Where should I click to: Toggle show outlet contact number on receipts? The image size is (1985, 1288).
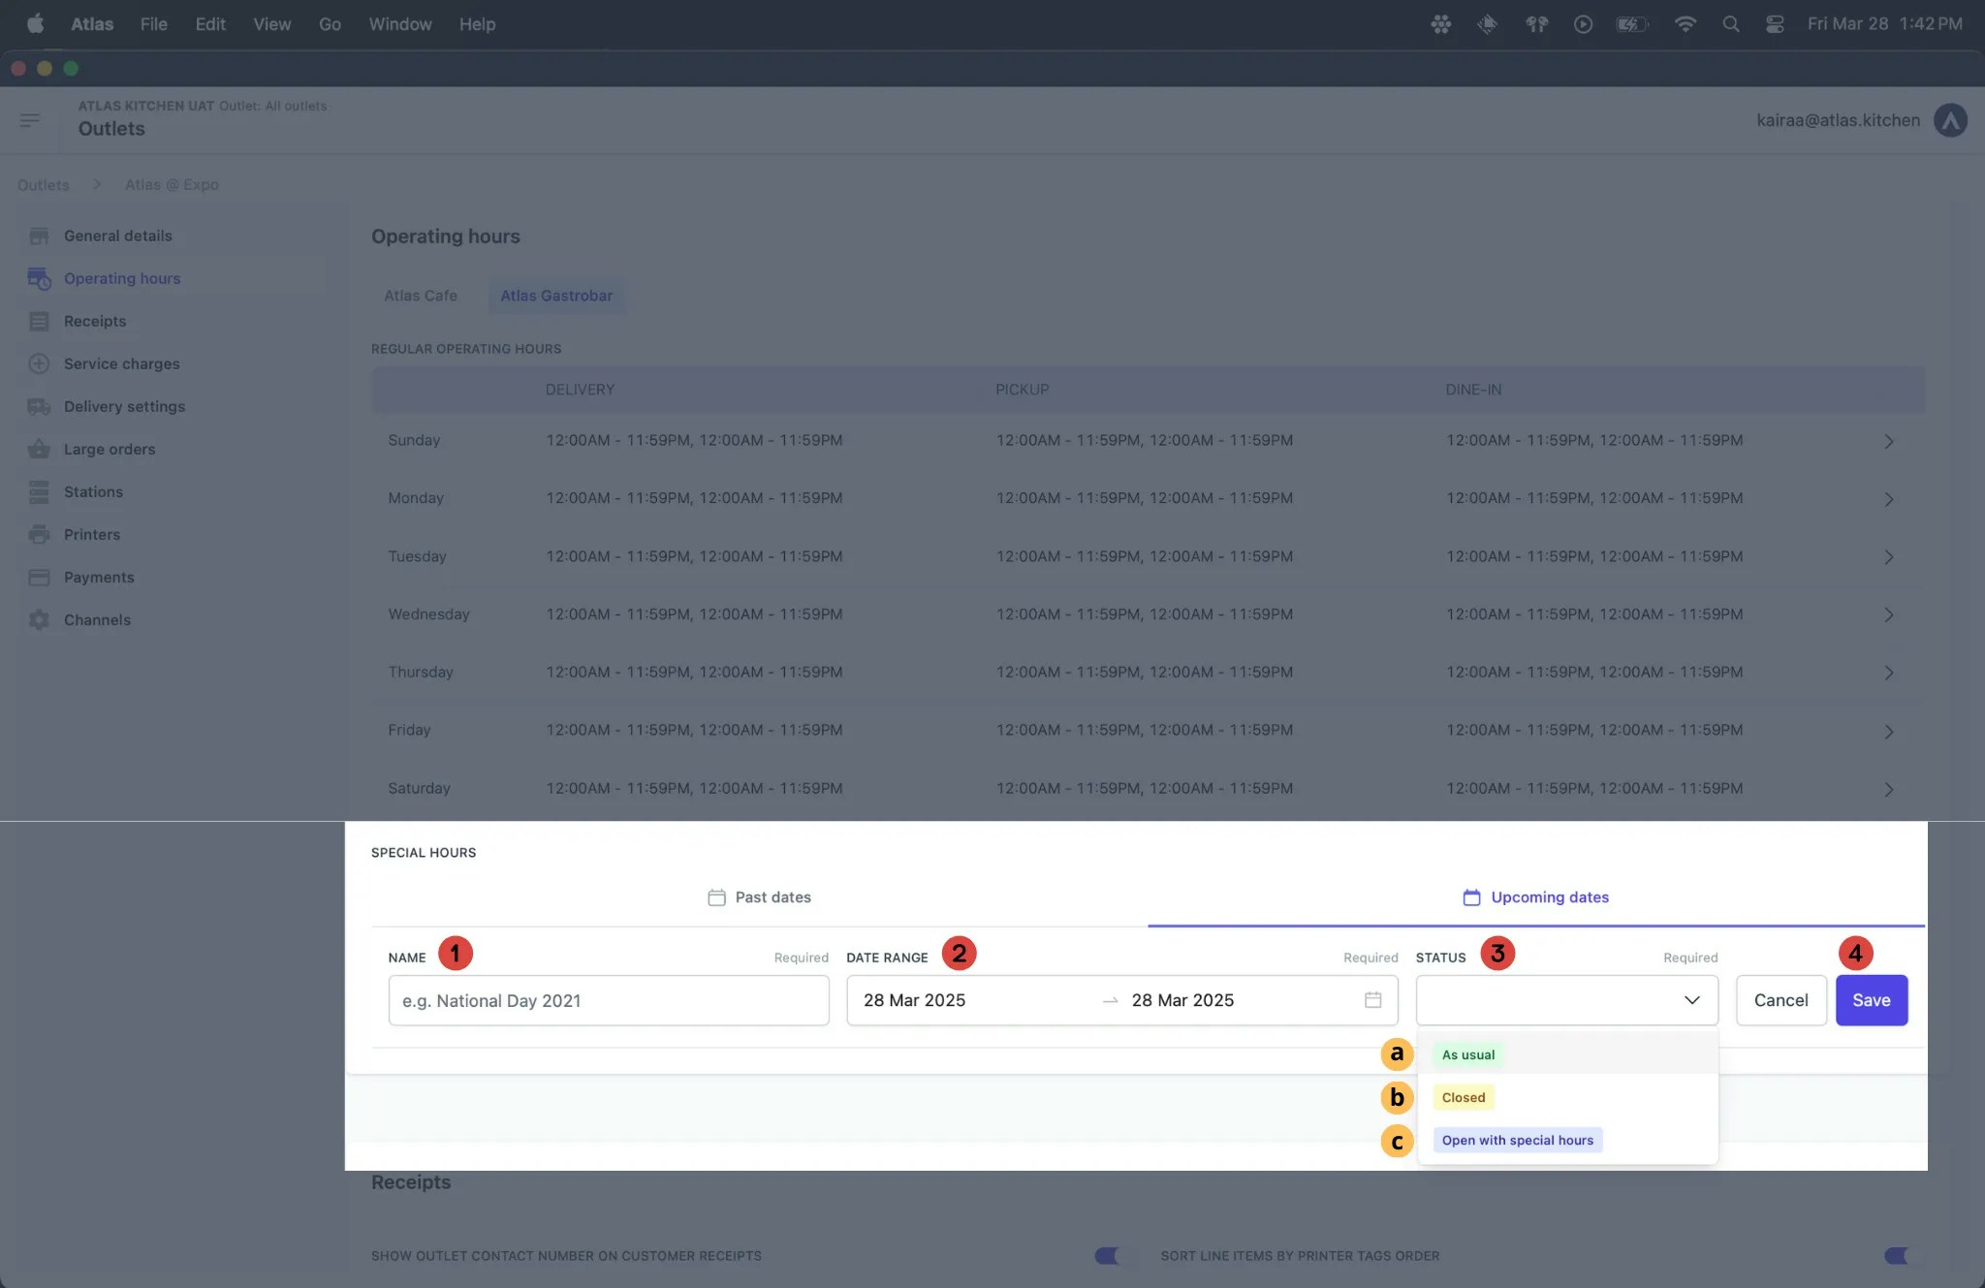[x=1107, y=1256]
